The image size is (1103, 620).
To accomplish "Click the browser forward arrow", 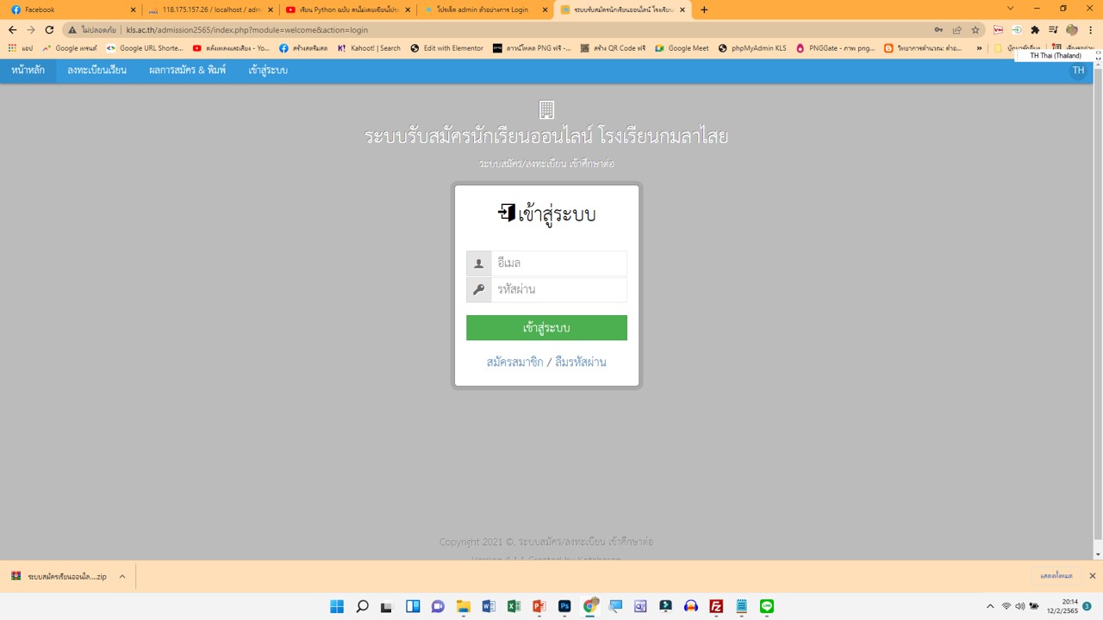I will [x=31, y=29].
